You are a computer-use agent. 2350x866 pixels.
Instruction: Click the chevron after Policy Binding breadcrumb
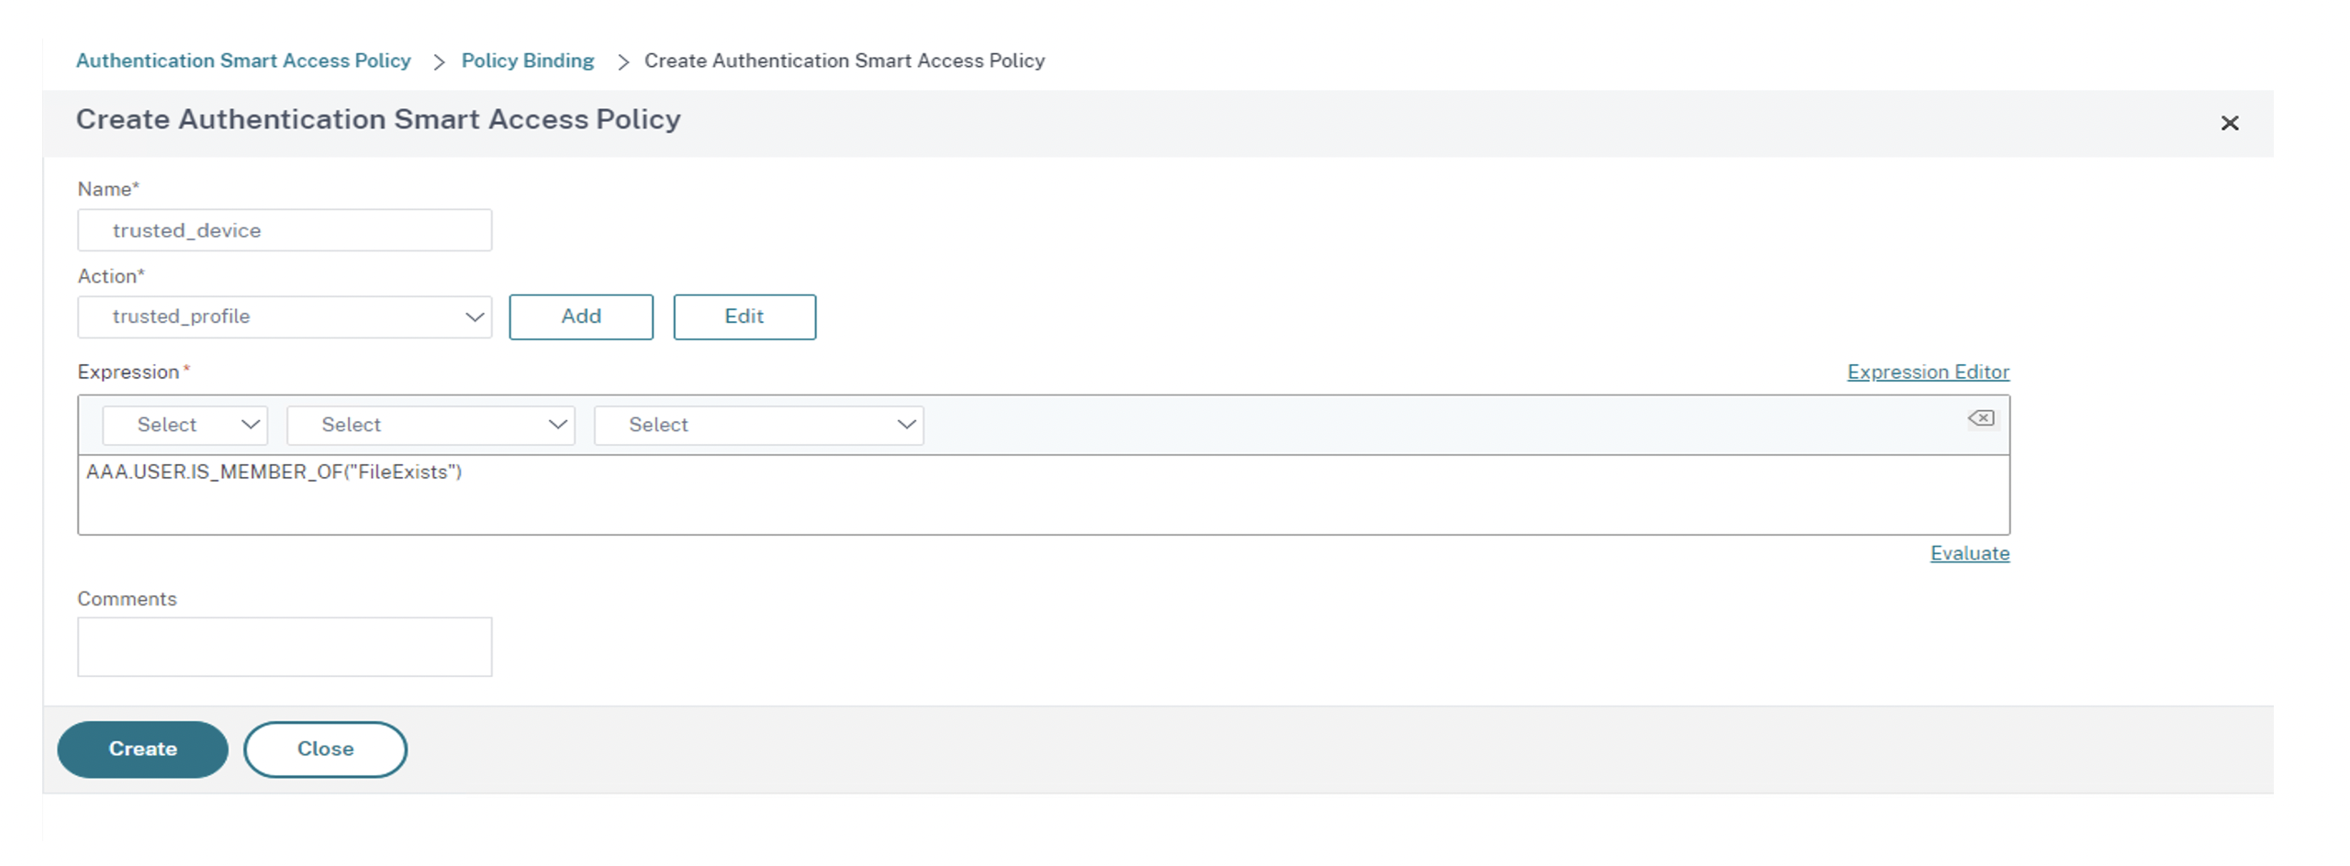tap(623, 61)
